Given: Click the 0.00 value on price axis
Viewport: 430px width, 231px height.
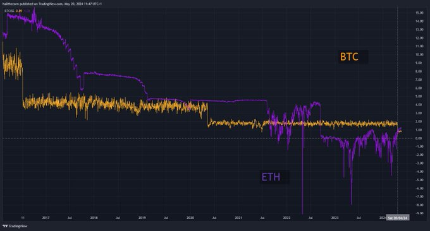Looking at the screenshot, I should tap(419, 138).
